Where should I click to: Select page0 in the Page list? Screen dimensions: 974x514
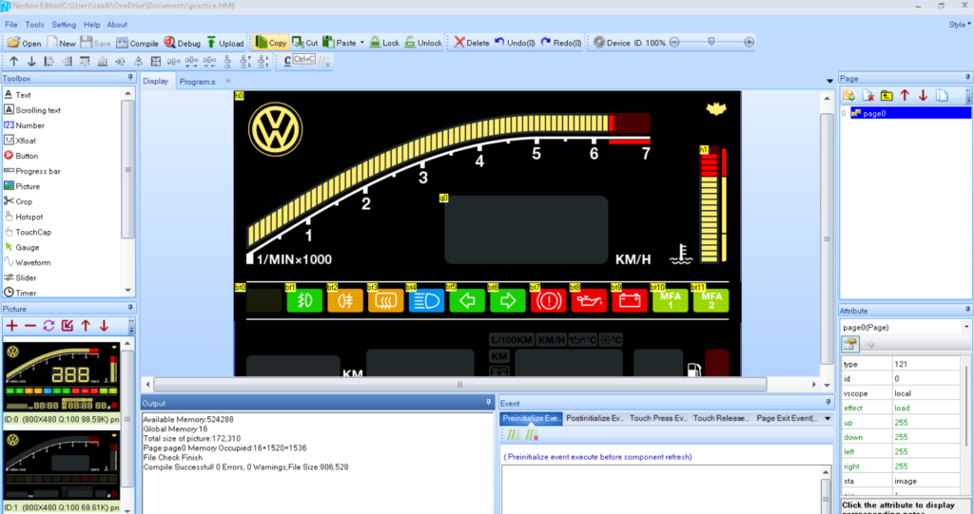910,113
